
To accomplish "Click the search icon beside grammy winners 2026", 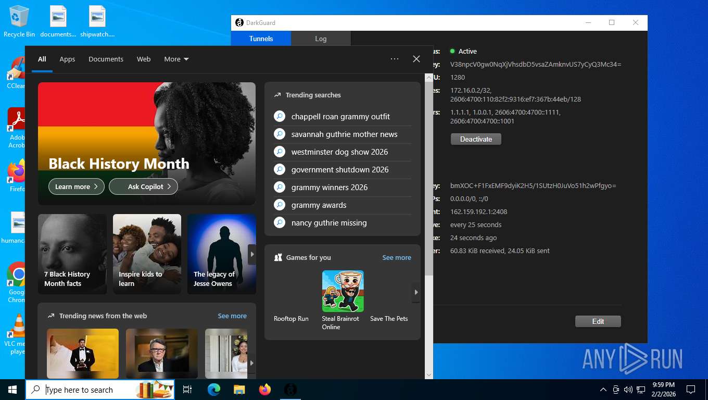I will (x=280, y=187).
